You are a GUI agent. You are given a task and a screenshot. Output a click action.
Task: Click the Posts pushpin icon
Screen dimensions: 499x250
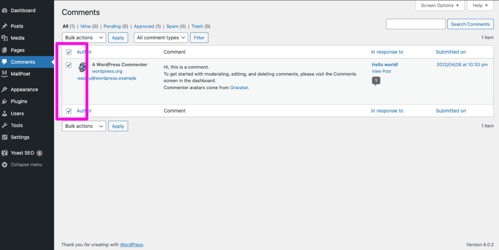pos(4,26)
